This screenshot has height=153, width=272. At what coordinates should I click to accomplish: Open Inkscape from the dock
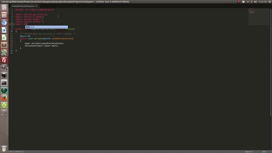point(4,75)
